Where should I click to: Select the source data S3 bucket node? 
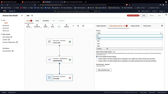59,42
